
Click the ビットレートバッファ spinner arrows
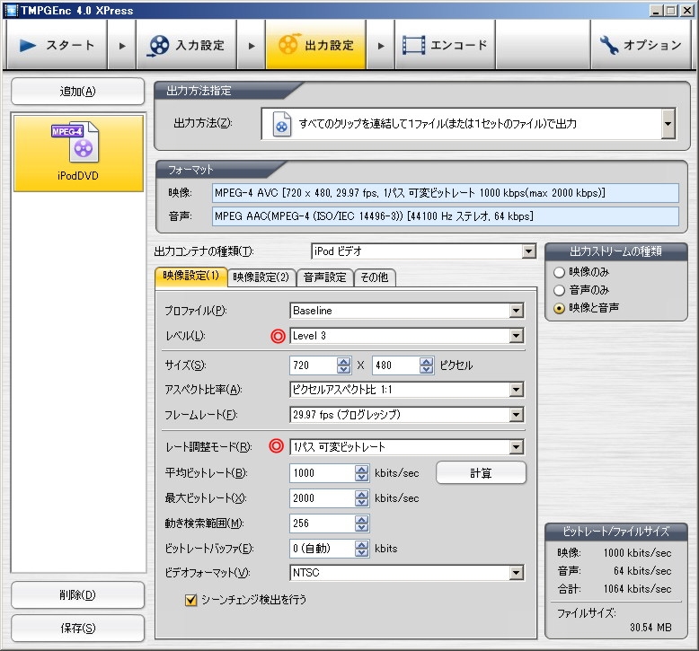point(362,549)
